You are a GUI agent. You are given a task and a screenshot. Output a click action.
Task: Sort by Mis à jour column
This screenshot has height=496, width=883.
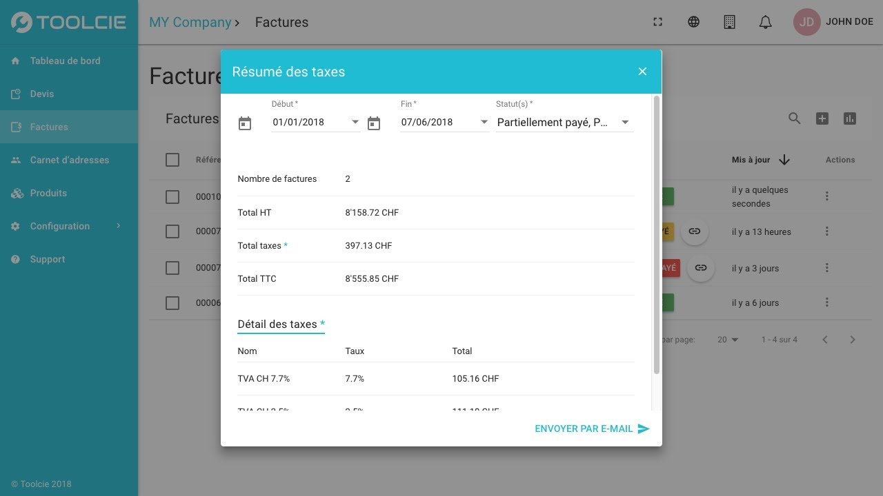tap(751, 160)
